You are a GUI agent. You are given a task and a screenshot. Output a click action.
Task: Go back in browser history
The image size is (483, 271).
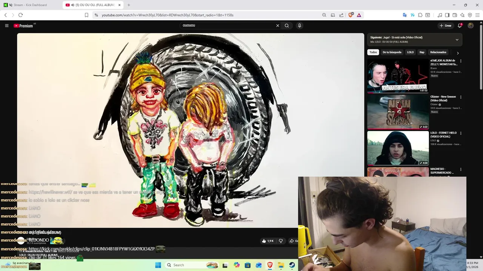click(x=5, y=15)
